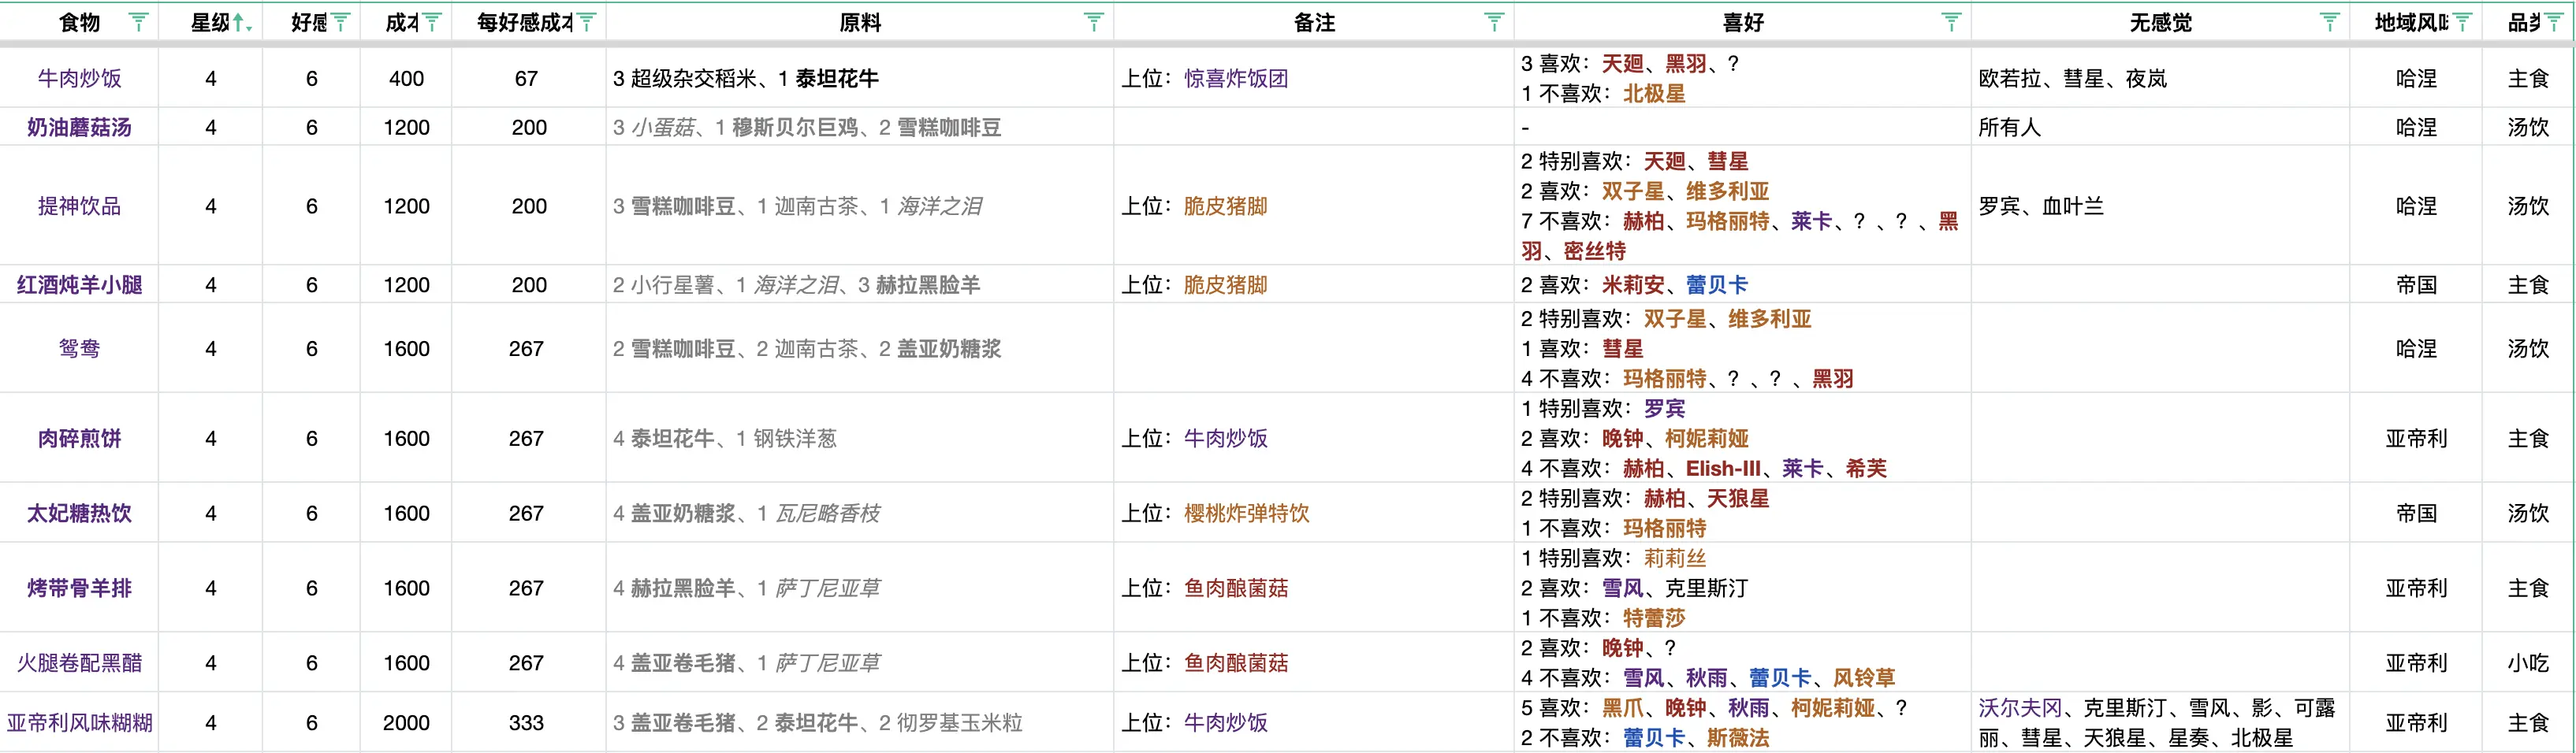
Task: Open the 牛肉炒饭 food entry link
Action: click(80, 78)
